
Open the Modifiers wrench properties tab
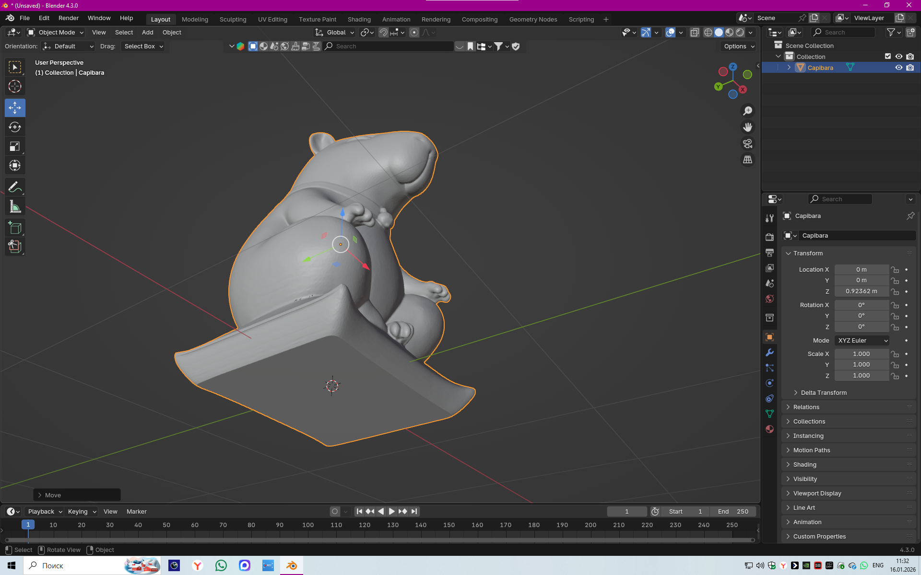[770, 353]
